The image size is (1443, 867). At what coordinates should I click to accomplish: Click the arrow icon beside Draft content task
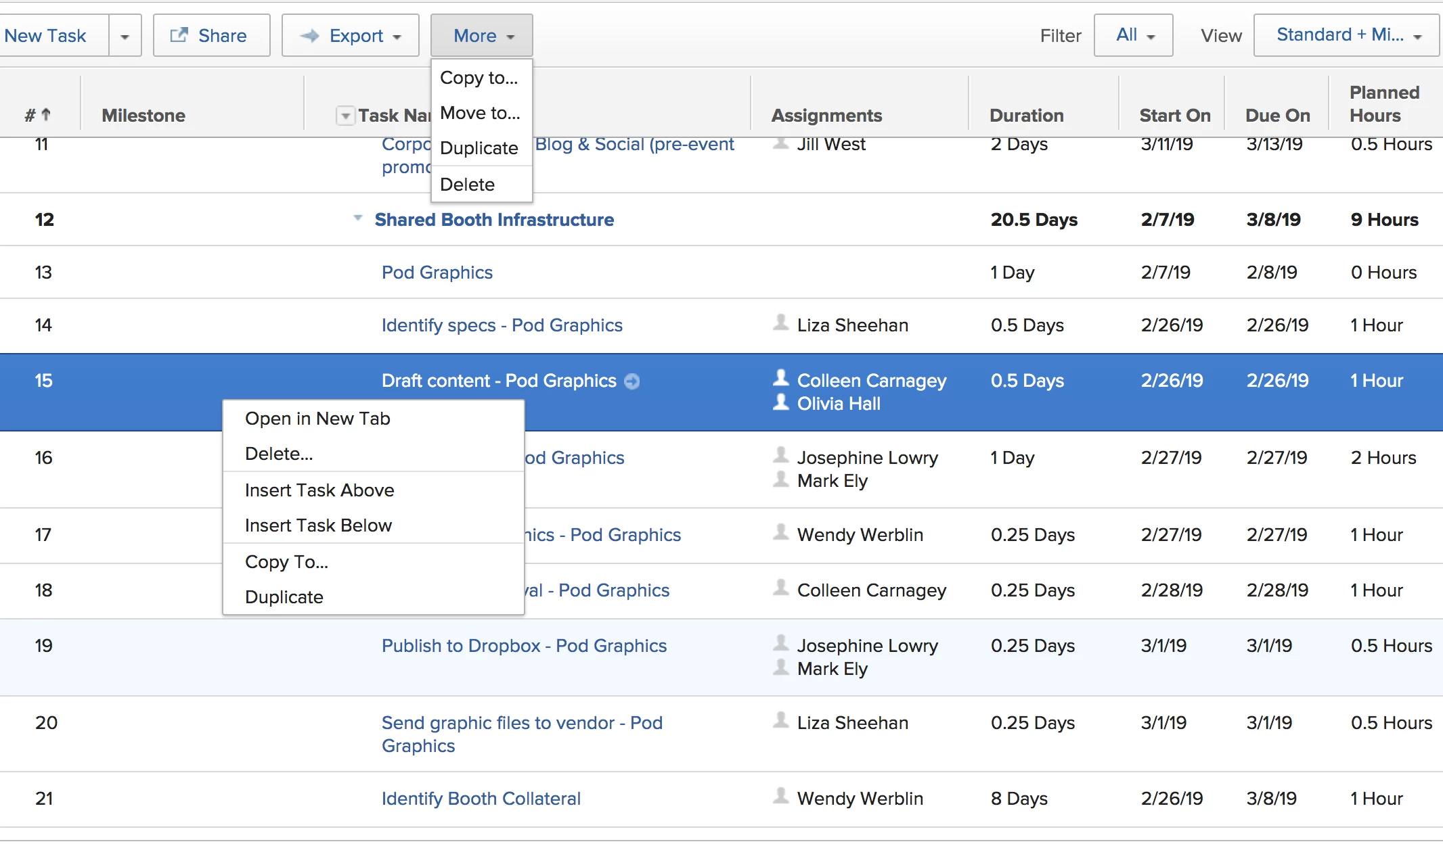point(631,381)
